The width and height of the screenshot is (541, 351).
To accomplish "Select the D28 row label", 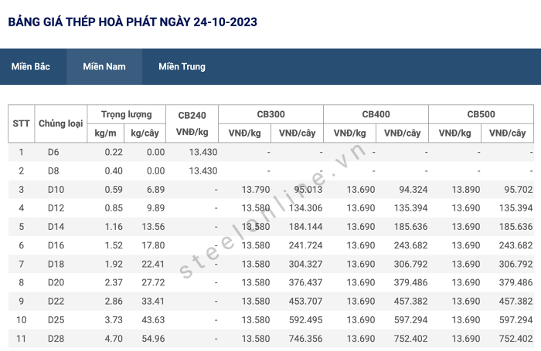I will click(56, 339).
